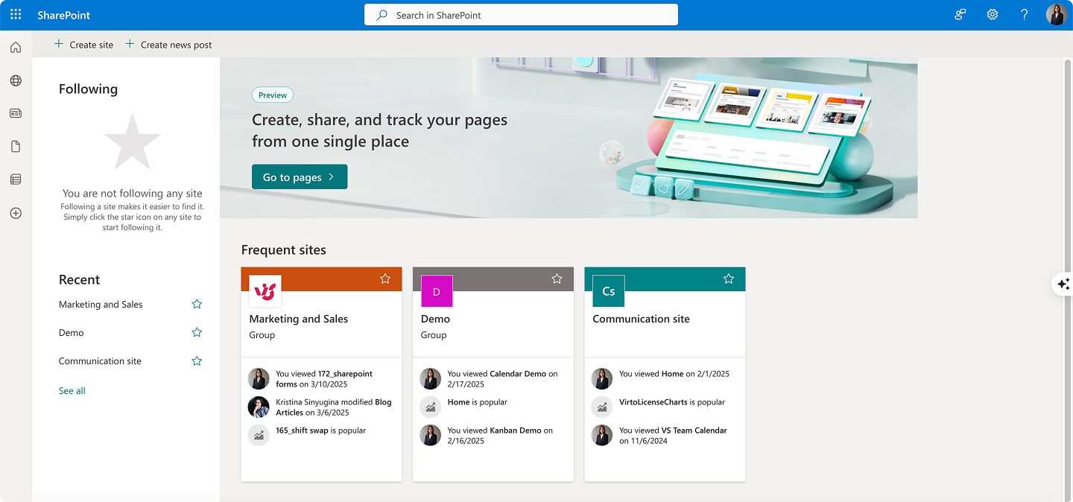Open the My lists icon in sidebar
This screenshot has height=502, width=1073.
pos(15,179)
